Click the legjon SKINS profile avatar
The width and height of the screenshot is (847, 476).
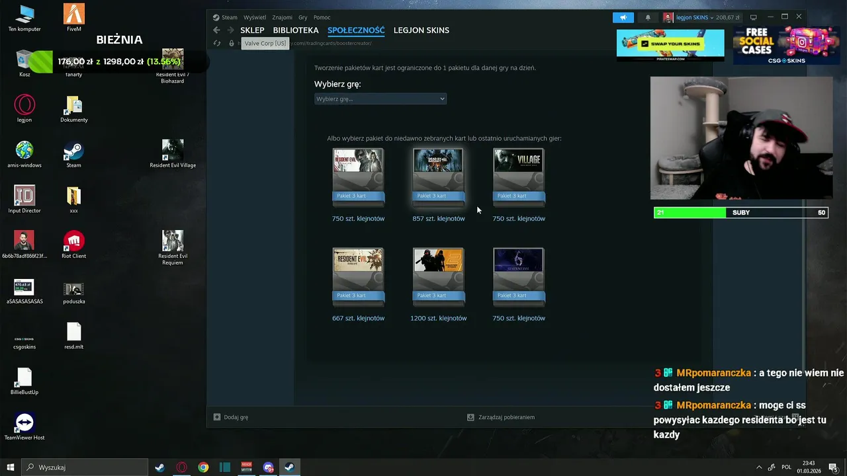coord(668,17)
